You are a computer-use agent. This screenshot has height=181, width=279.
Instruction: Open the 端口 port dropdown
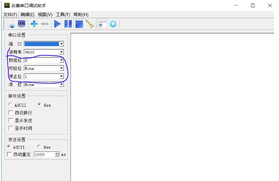[61, 44]
